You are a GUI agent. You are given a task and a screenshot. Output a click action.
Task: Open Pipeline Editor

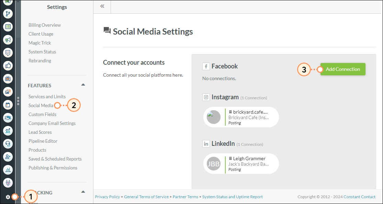pos(43,141)
